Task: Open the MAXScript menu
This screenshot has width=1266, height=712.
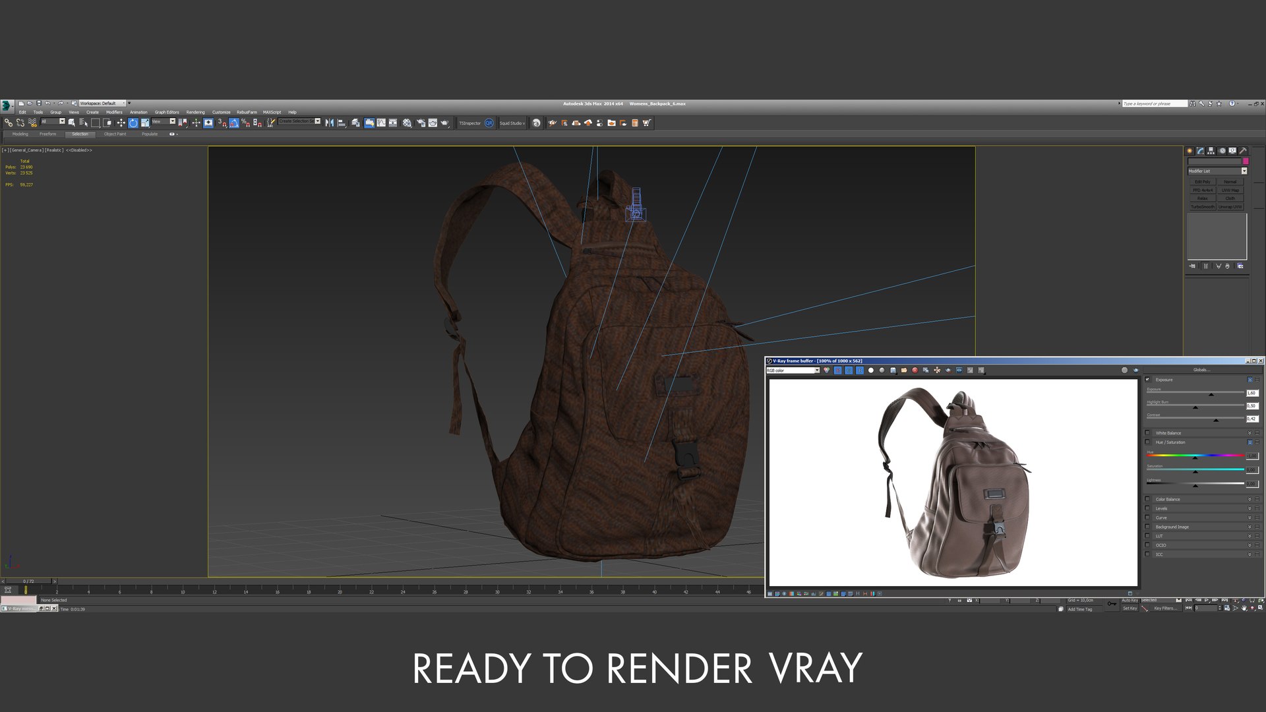Action: click(272, 112)
